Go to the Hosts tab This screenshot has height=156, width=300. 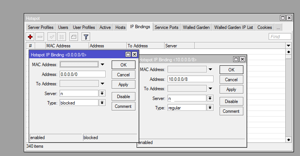[x=120, y=27]
